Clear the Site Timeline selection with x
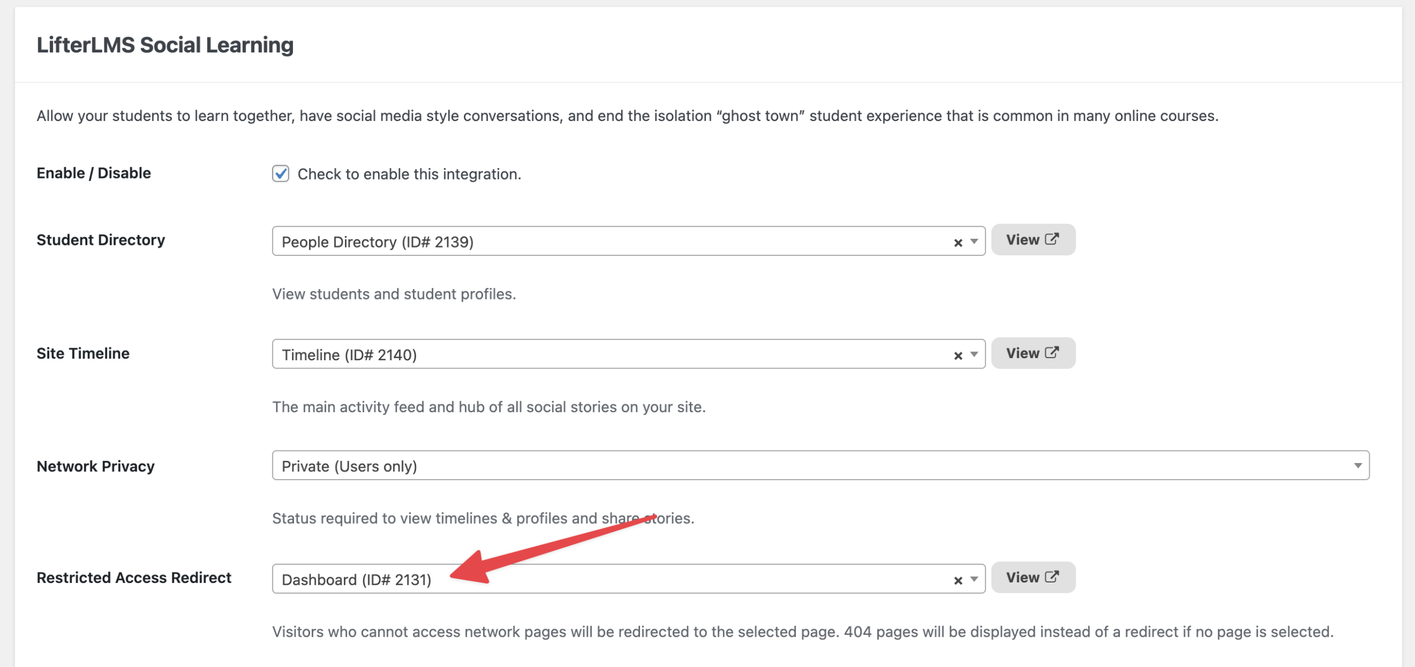The height and width of the screenshot is (667, 1415). (958, 356)
